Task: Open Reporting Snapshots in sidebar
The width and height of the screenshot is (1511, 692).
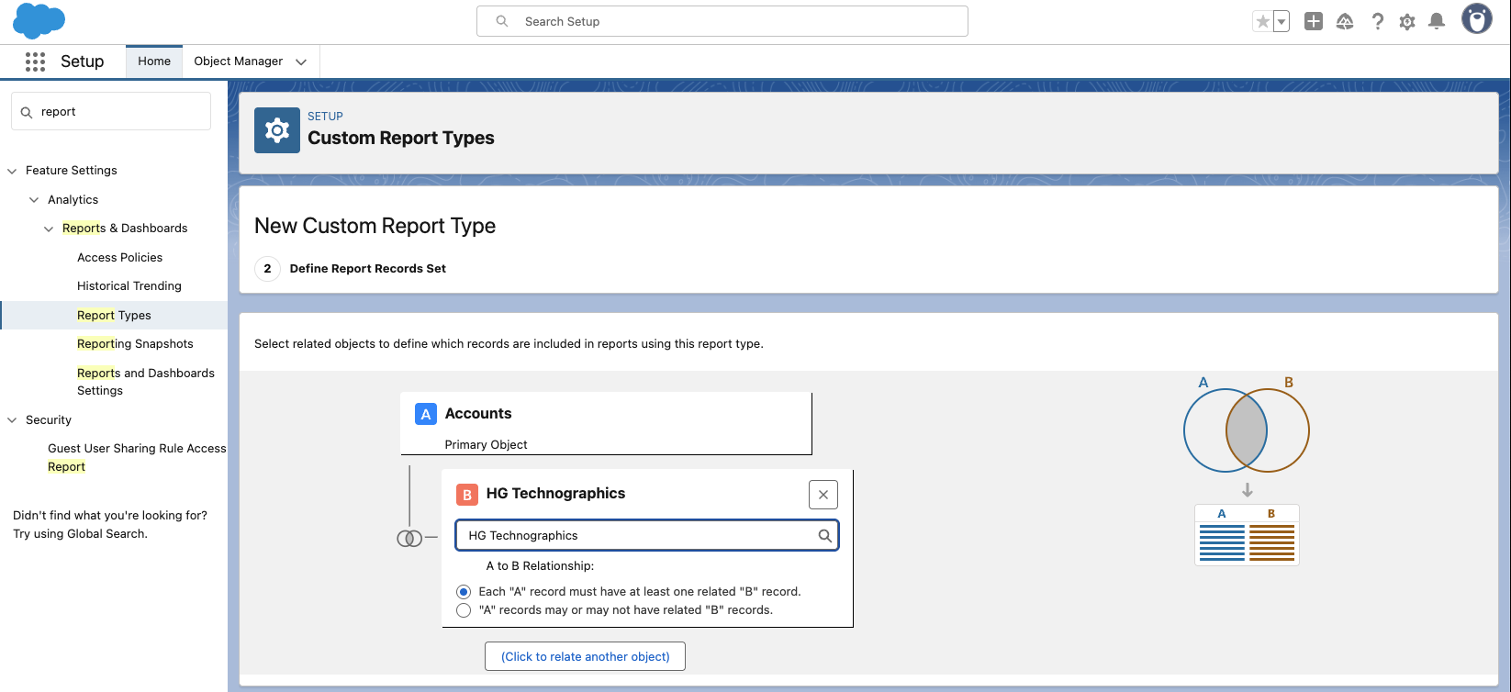Action: (135, 344)
